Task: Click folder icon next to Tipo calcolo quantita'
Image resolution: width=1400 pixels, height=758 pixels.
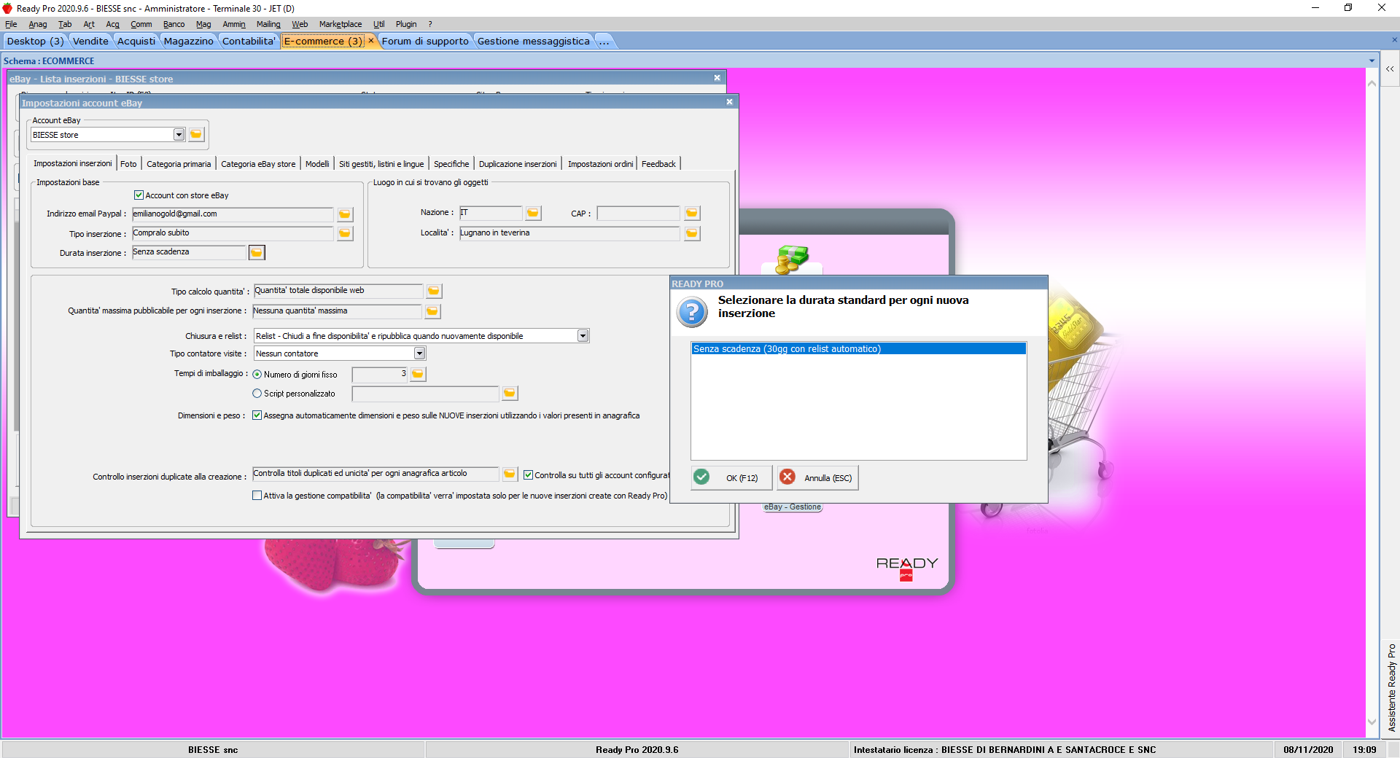Action: pyautogui.click(x=434, y=291)
